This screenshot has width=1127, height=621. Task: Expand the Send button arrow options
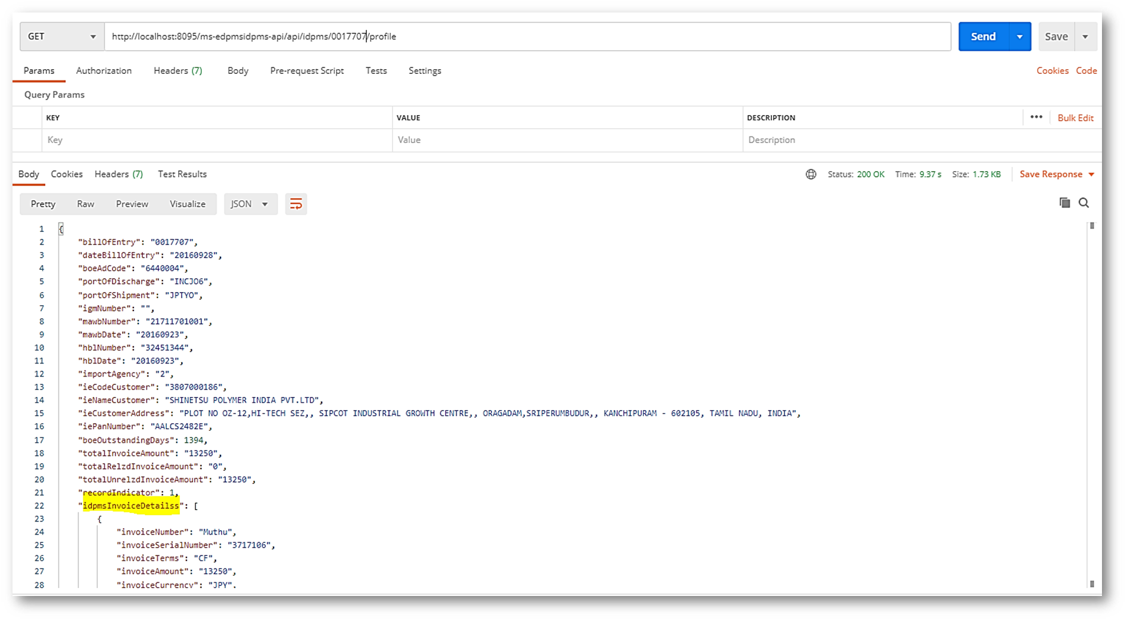coord(1019,37)
